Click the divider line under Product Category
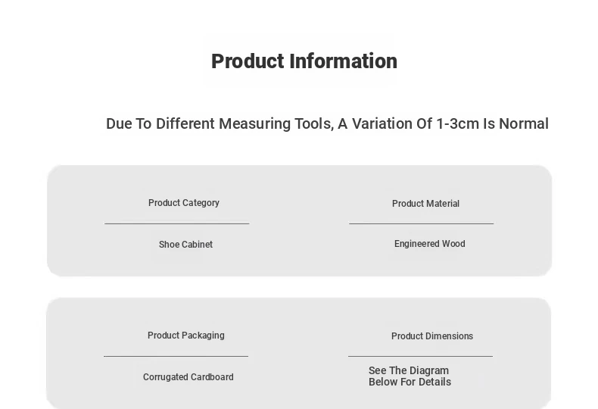 pyautogui.click(x=177, y=223)
